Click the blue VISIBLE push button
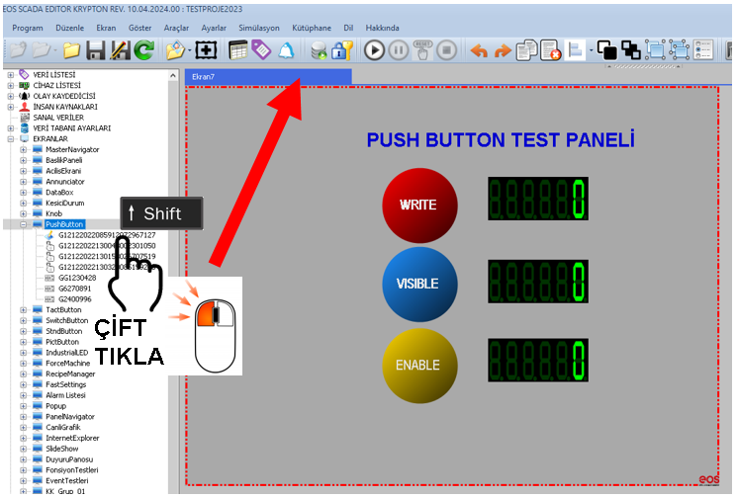Screen dimensions: 737x498 pos(419,284)
